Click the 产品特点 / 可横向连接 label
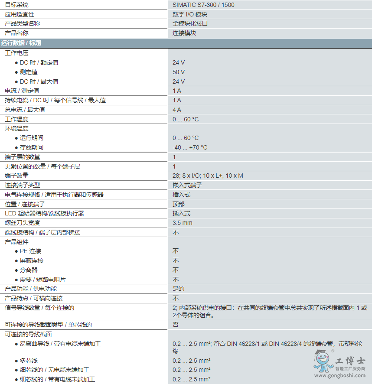Image resolution: width=372 pixels, height=384 pixels. point(34,298)
